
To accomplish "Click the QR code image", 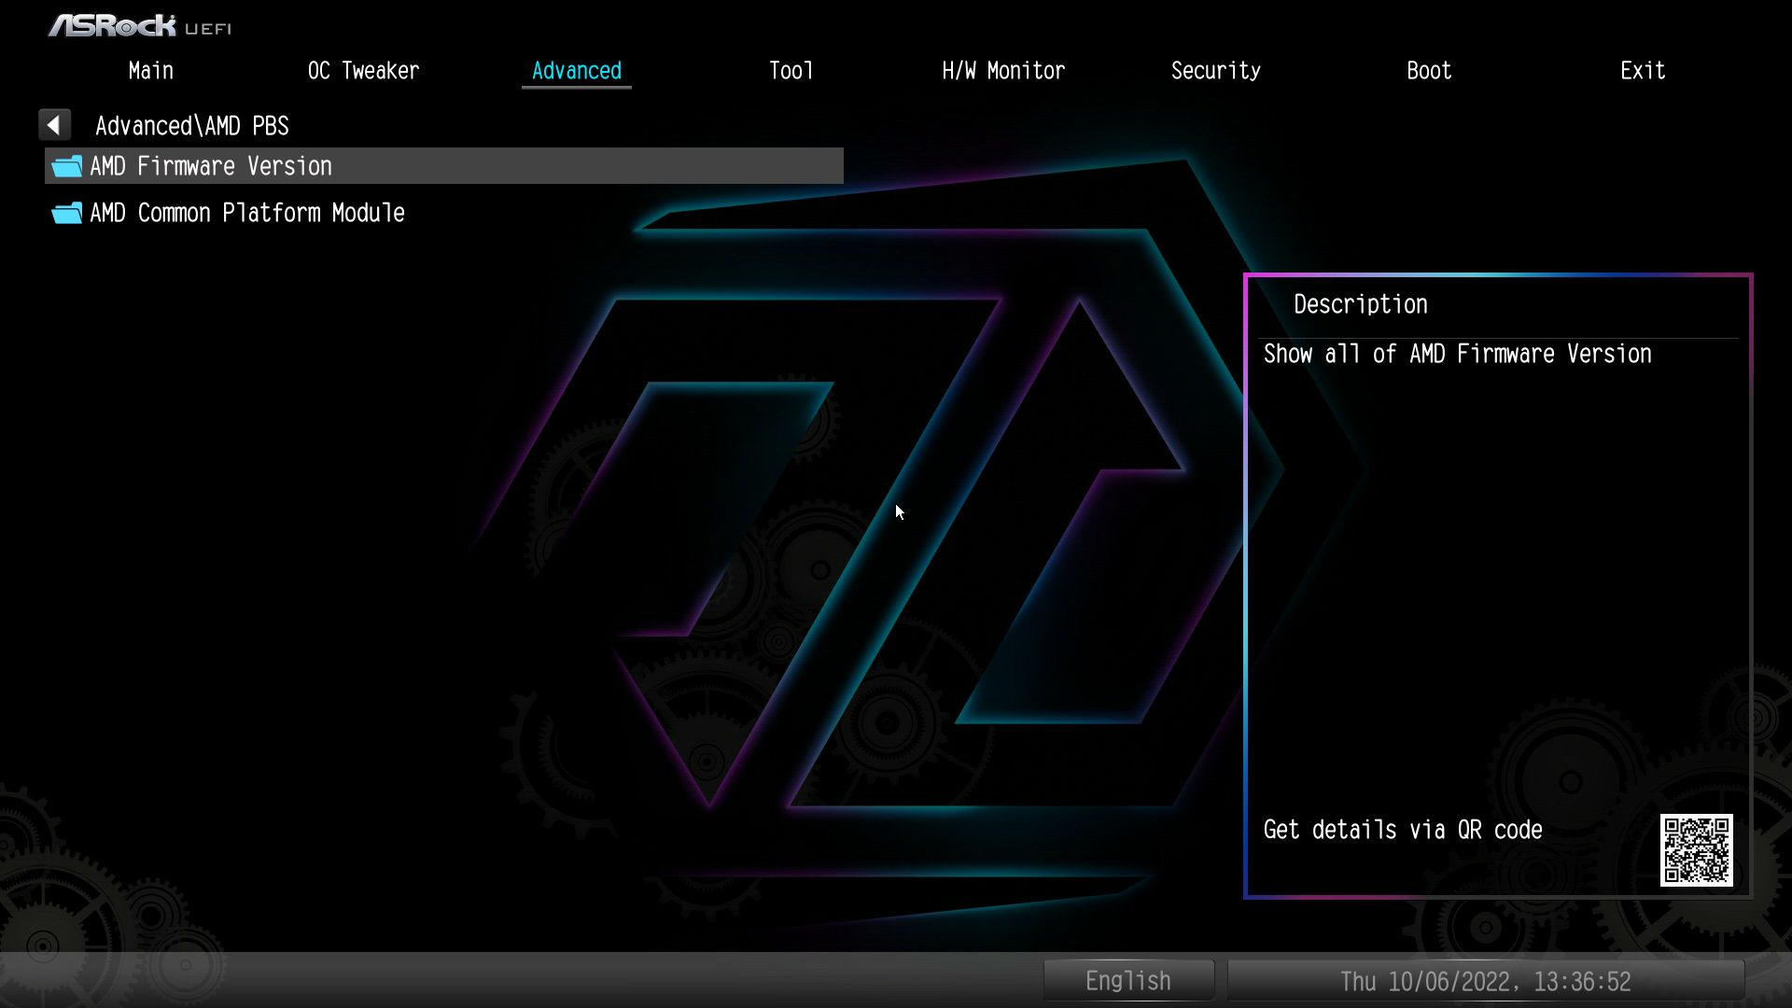I will point(1696,850).
